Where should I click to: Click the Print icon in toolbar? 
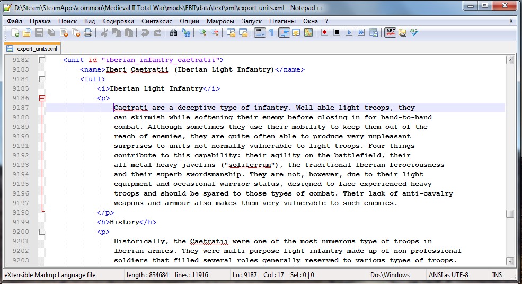[x=88, y=33]
